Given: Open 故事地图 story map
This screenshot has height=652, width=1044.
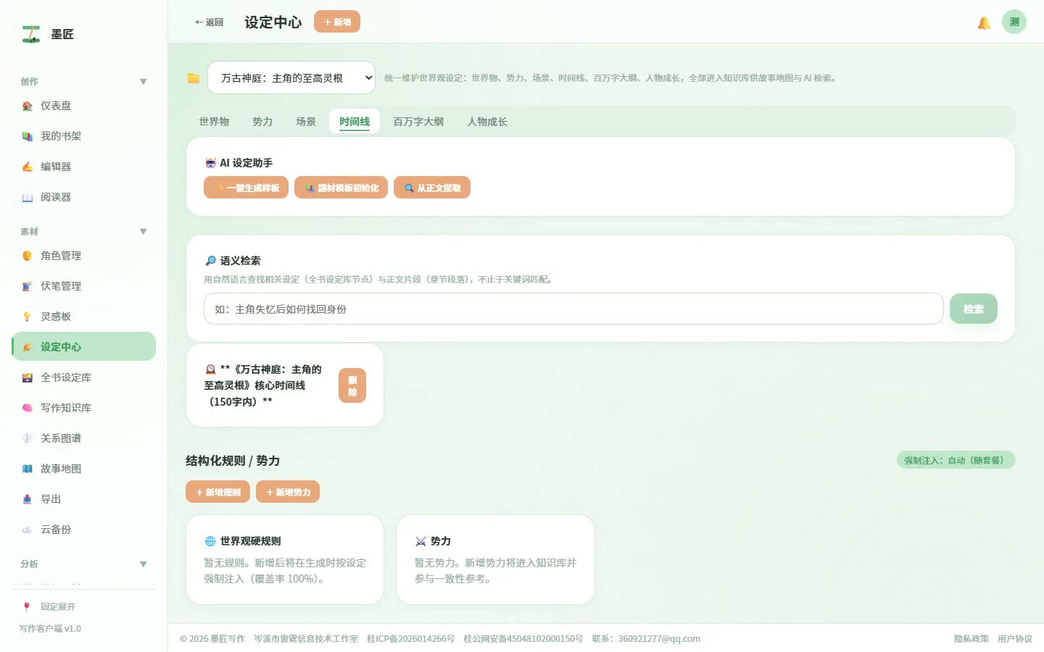Looking at the screenshot, I should tap(84, 469).
